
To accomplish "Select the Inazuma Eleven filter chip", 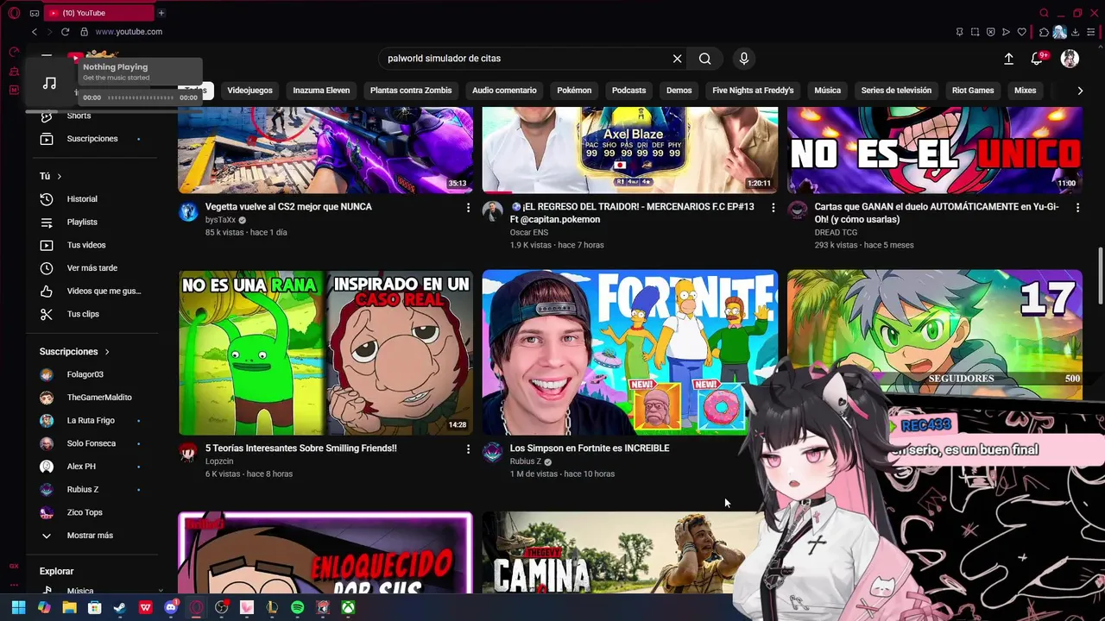I will pyautogui.click(x=321, y=91).
